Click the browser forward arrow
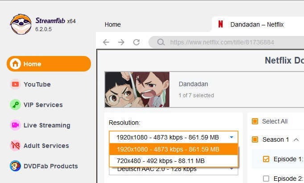The width and height of the screenshot is (304, 183). [x=121, y=42]
